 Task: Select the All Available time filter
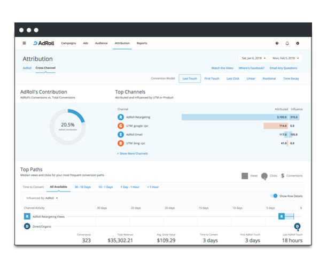(59, 187)
